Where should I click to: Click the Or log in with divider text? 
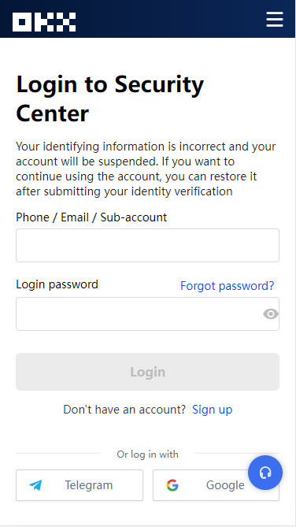(x=147, y=455)
